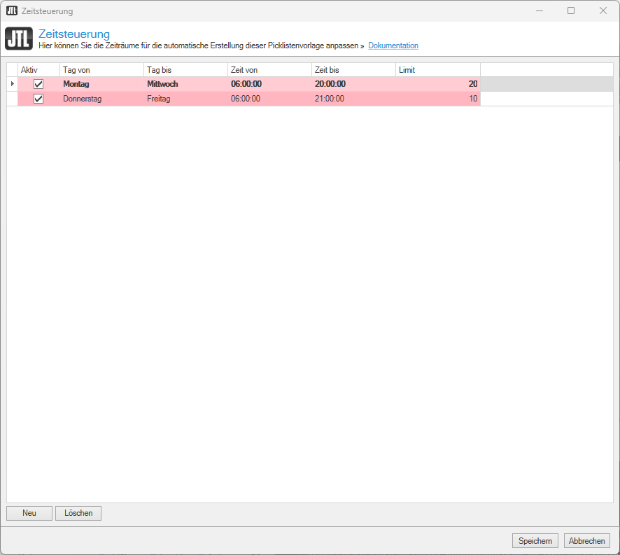The width and height of the screenshot is (620, 555).
Task: Cancel using the Abbrechen button
Action: (586, 541)
